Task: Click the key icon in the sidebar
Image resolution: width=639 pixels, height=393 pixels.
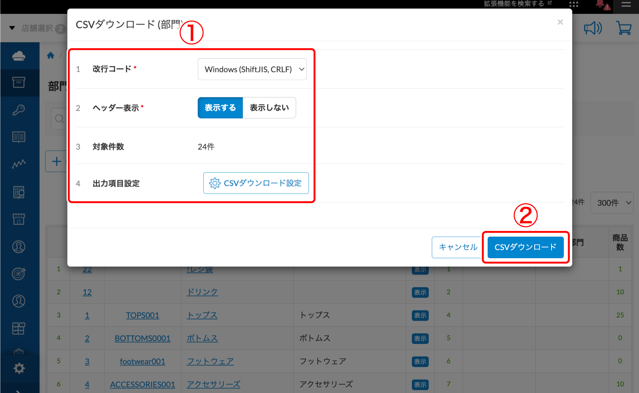Action: [19, 110]
